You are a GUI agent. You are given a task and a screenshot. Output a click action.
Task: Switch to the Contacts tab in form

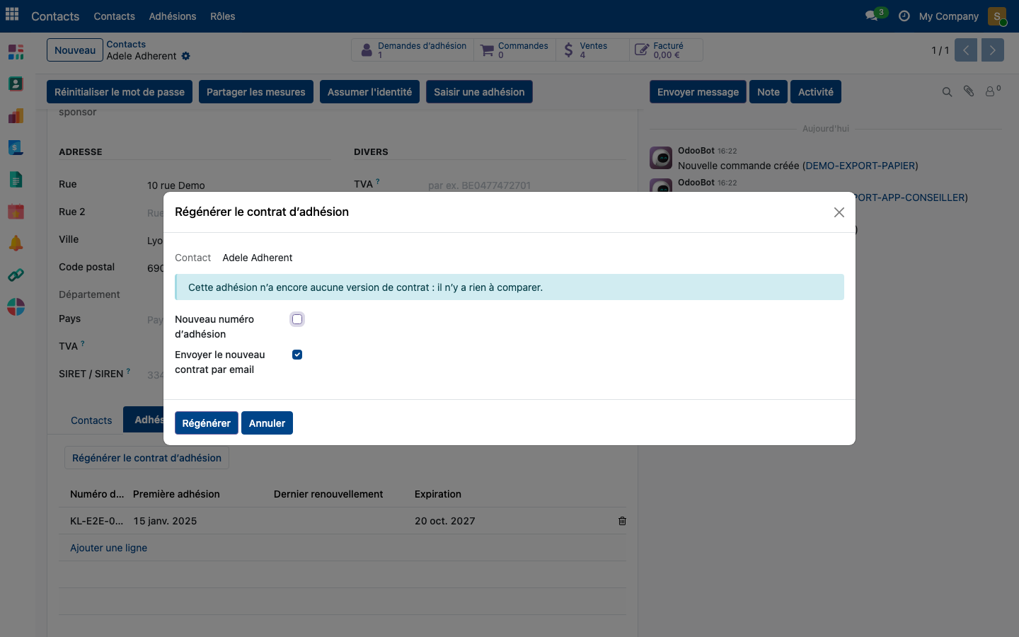(91, 420)
